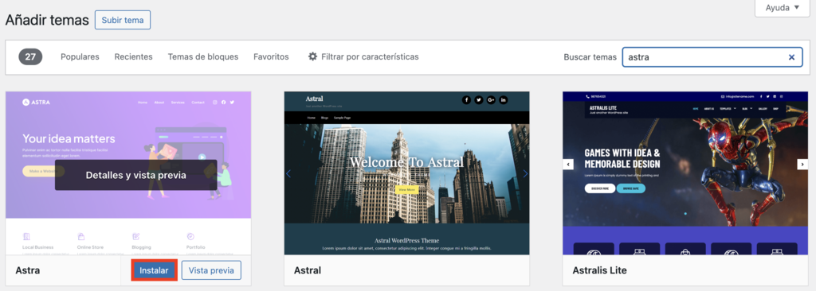Click the Astral theme name label
The image size is (816, 291).
[308, 270]
